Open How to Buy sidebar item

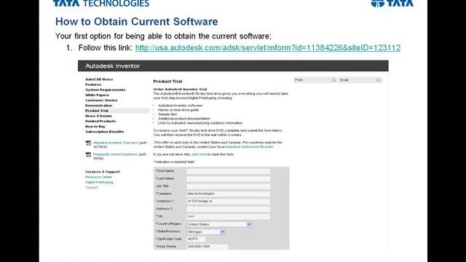[95, 126]
